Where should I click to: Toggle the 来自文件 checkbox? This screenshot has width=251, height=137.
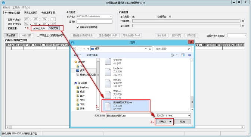[x=34, y=28]
